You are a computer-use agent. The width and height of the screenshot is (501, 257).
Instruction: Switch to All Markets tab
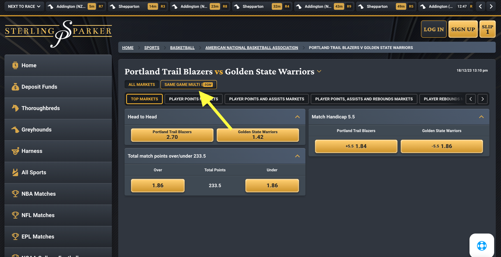click(x=141, y=84)
